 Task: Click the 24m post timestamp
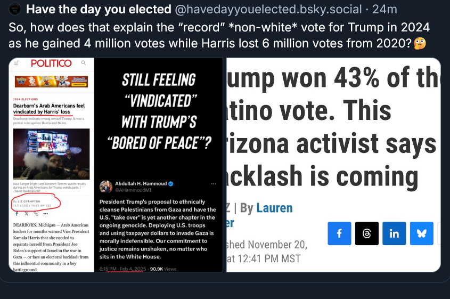pos(384,9)
